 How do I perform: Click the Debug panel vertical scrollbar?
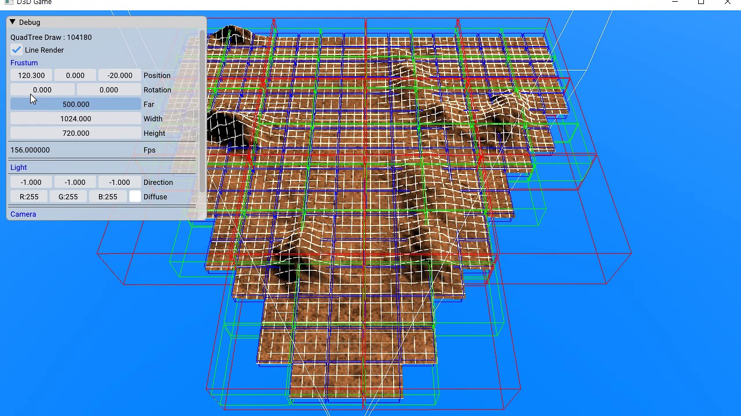pyautogui.click(x=202, y=111)
